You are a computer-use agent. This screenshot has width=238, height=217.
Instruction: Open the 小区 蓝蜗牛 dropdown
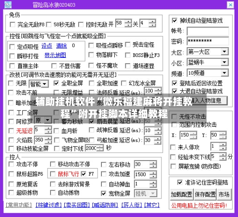pos(224,62)
